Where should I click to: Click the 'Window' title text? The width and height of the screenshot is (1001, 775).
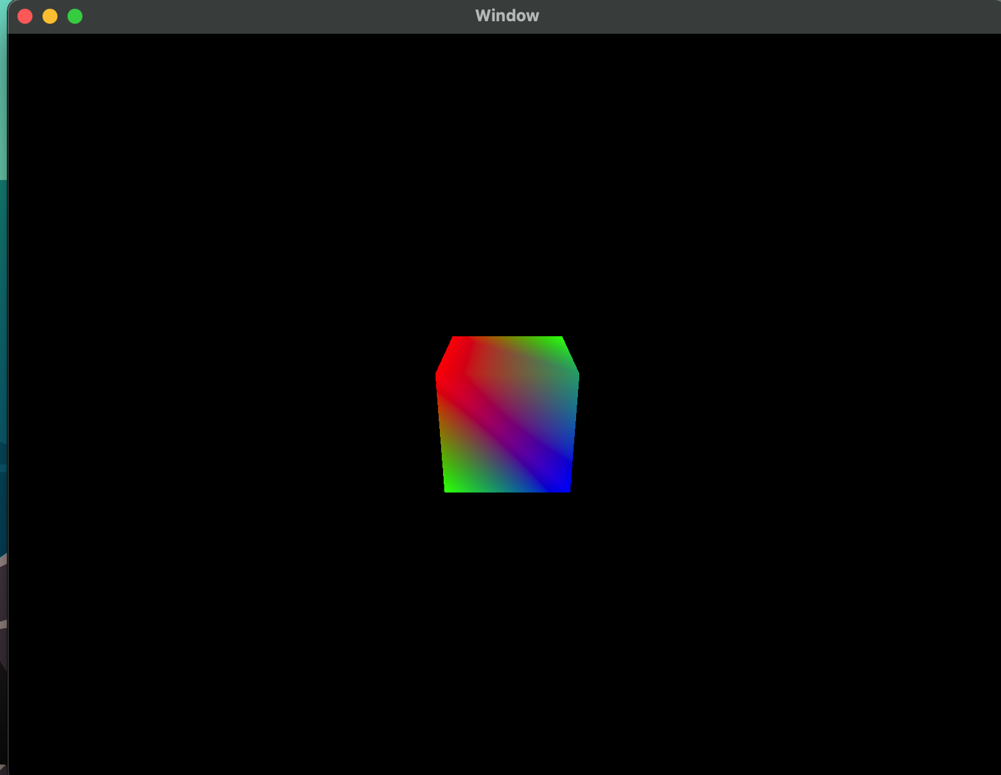(507, 16)
